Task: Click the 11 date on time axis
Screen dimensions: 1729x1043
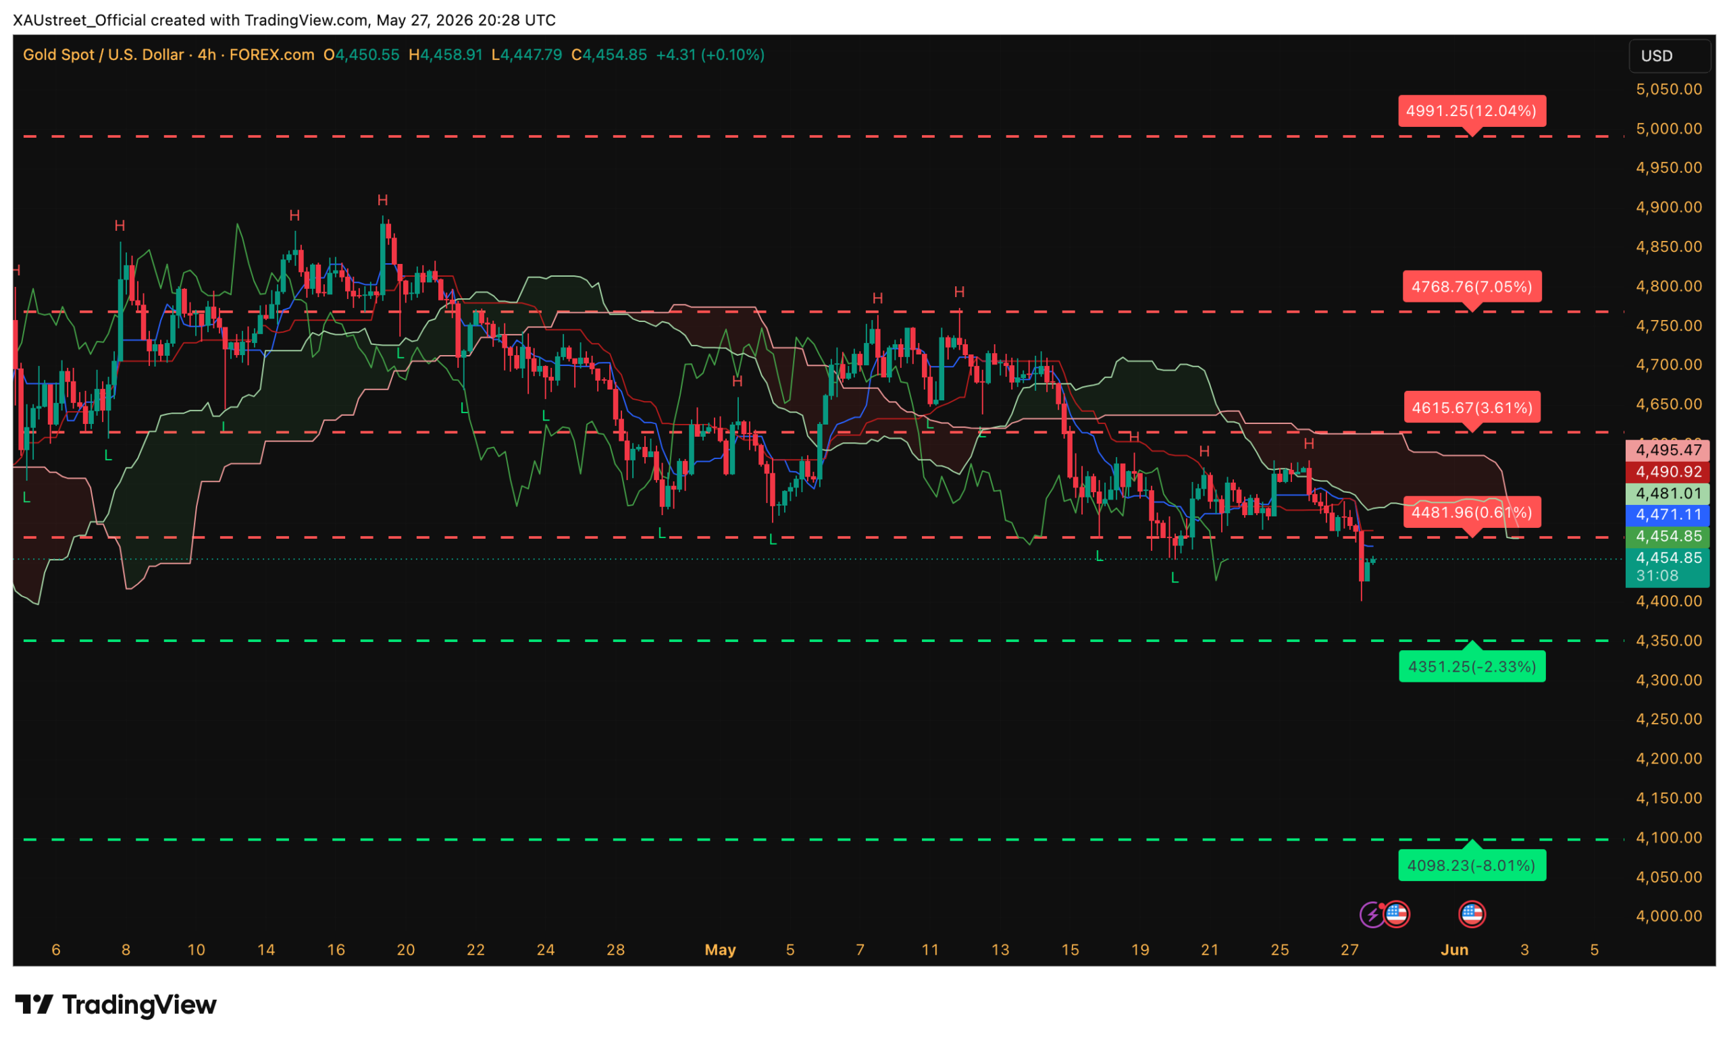Action: click(930, 950)
